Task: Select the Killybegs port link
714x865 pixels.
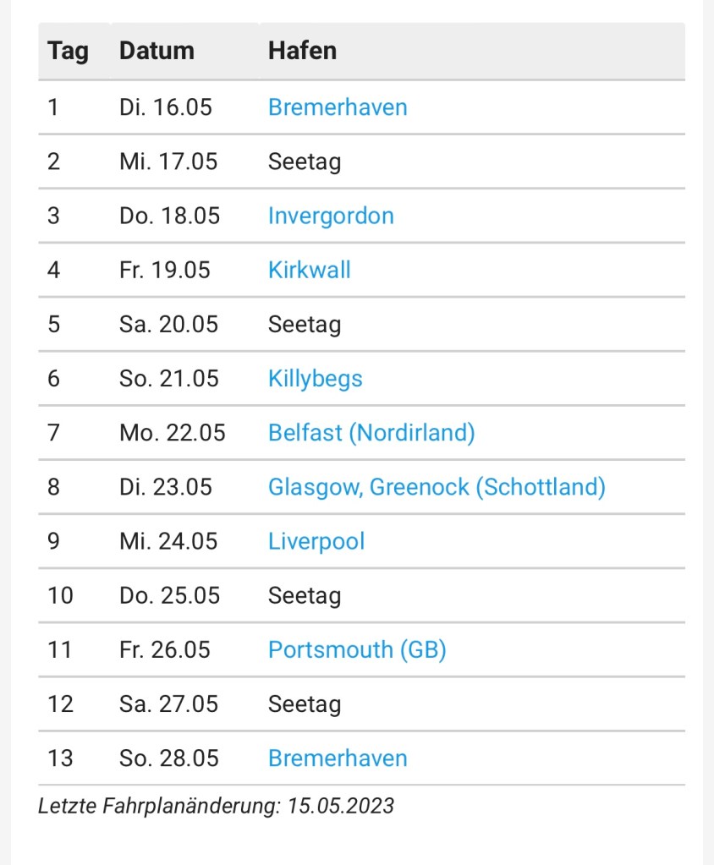Action: (x=315, y=378)
